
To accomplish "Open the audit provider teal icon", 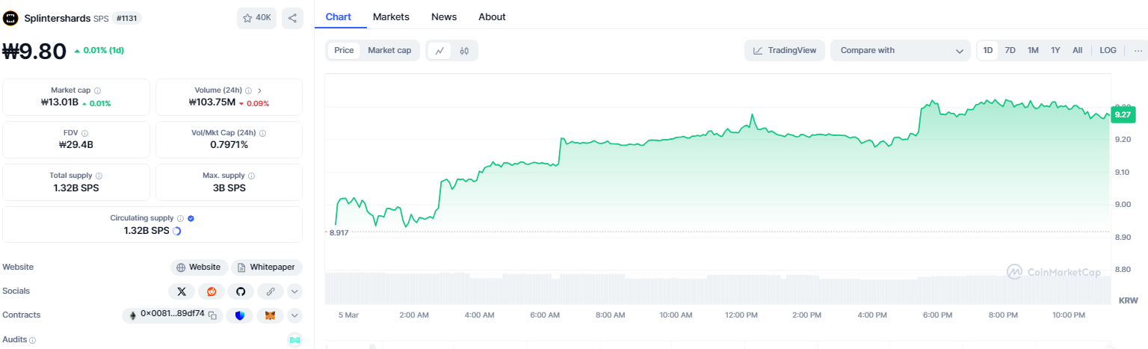I will click(294, 340).
